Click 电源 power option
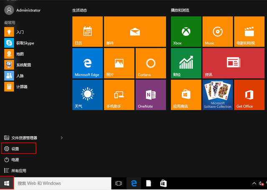 [x=15, y=160]
